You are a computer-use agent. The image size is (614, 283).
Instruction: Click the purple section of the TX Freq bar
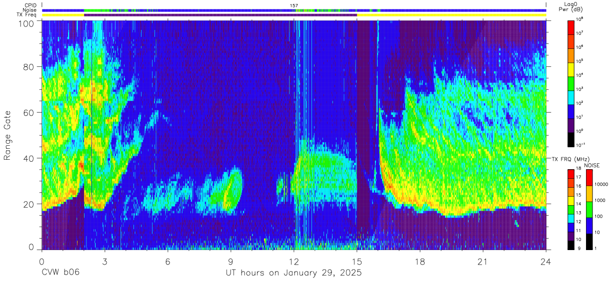(220, 15)
